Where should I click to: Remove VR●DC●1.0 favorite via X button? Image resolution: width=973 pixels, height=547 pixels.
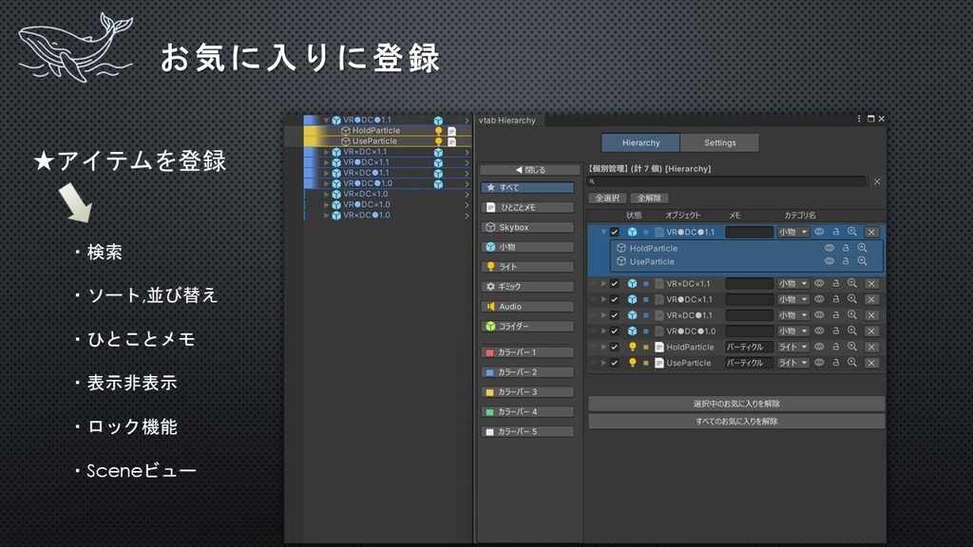point(871,331)
